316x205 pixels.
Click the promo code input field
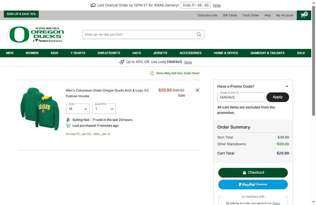pos(241,97)
